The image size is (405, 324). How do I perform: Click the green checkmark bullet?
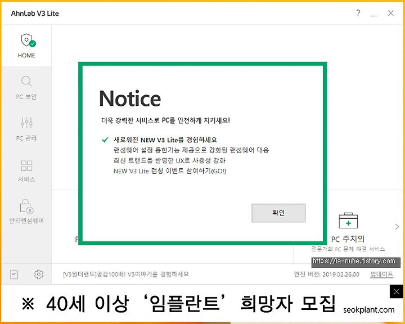click(105, 140)
